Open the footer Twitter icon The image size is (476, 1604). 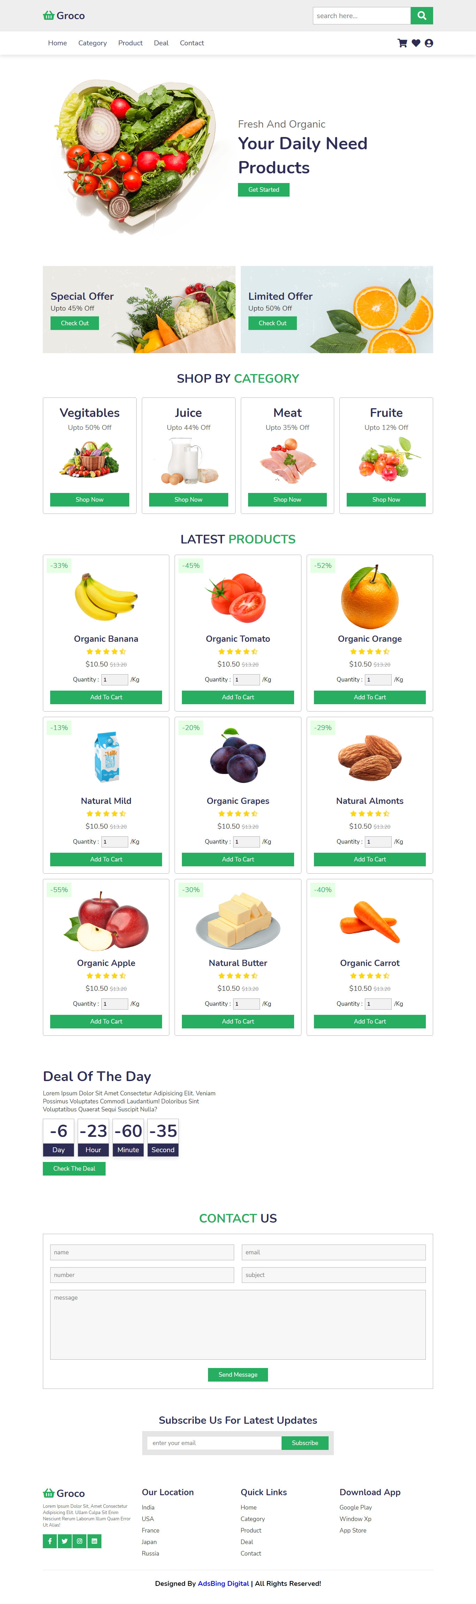65,1541
